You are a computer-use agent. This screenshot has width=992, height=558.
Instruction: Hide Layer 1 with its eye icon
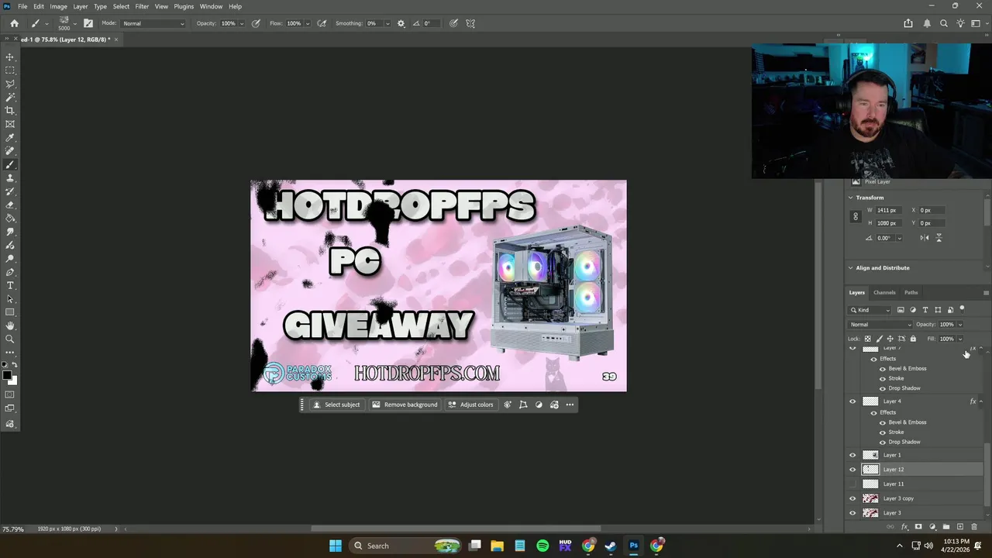pos(852,455)
